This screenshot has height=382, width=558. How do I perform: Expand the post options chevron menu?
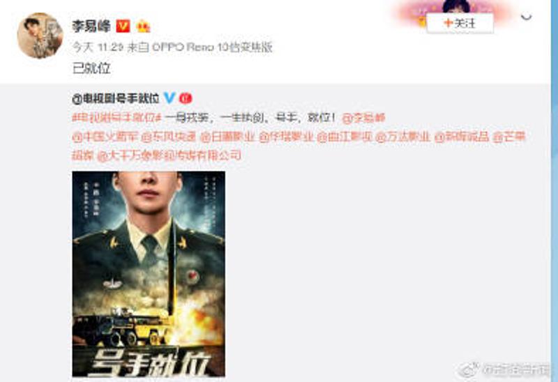(x=526, y=17)
